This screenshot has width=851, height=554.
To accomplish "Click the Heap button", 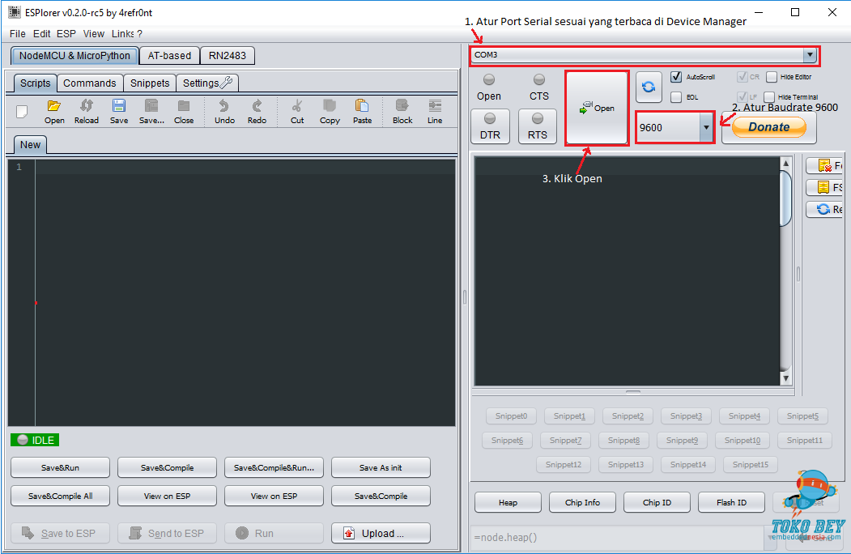I will point(508,502).
